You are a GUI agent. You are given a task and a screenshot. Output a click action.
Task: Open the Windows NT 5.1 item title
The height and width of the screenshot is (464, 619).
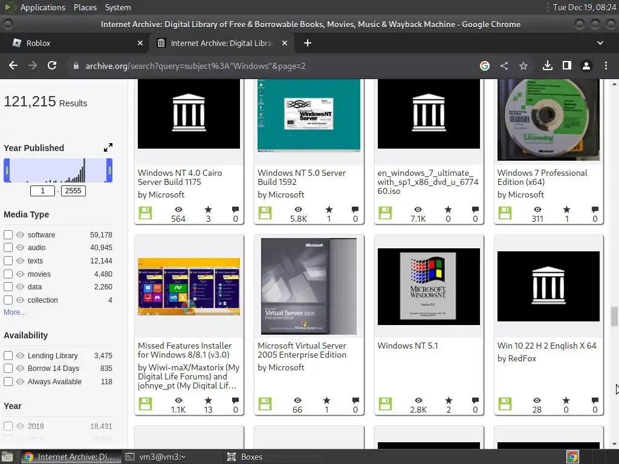[408, 346]
